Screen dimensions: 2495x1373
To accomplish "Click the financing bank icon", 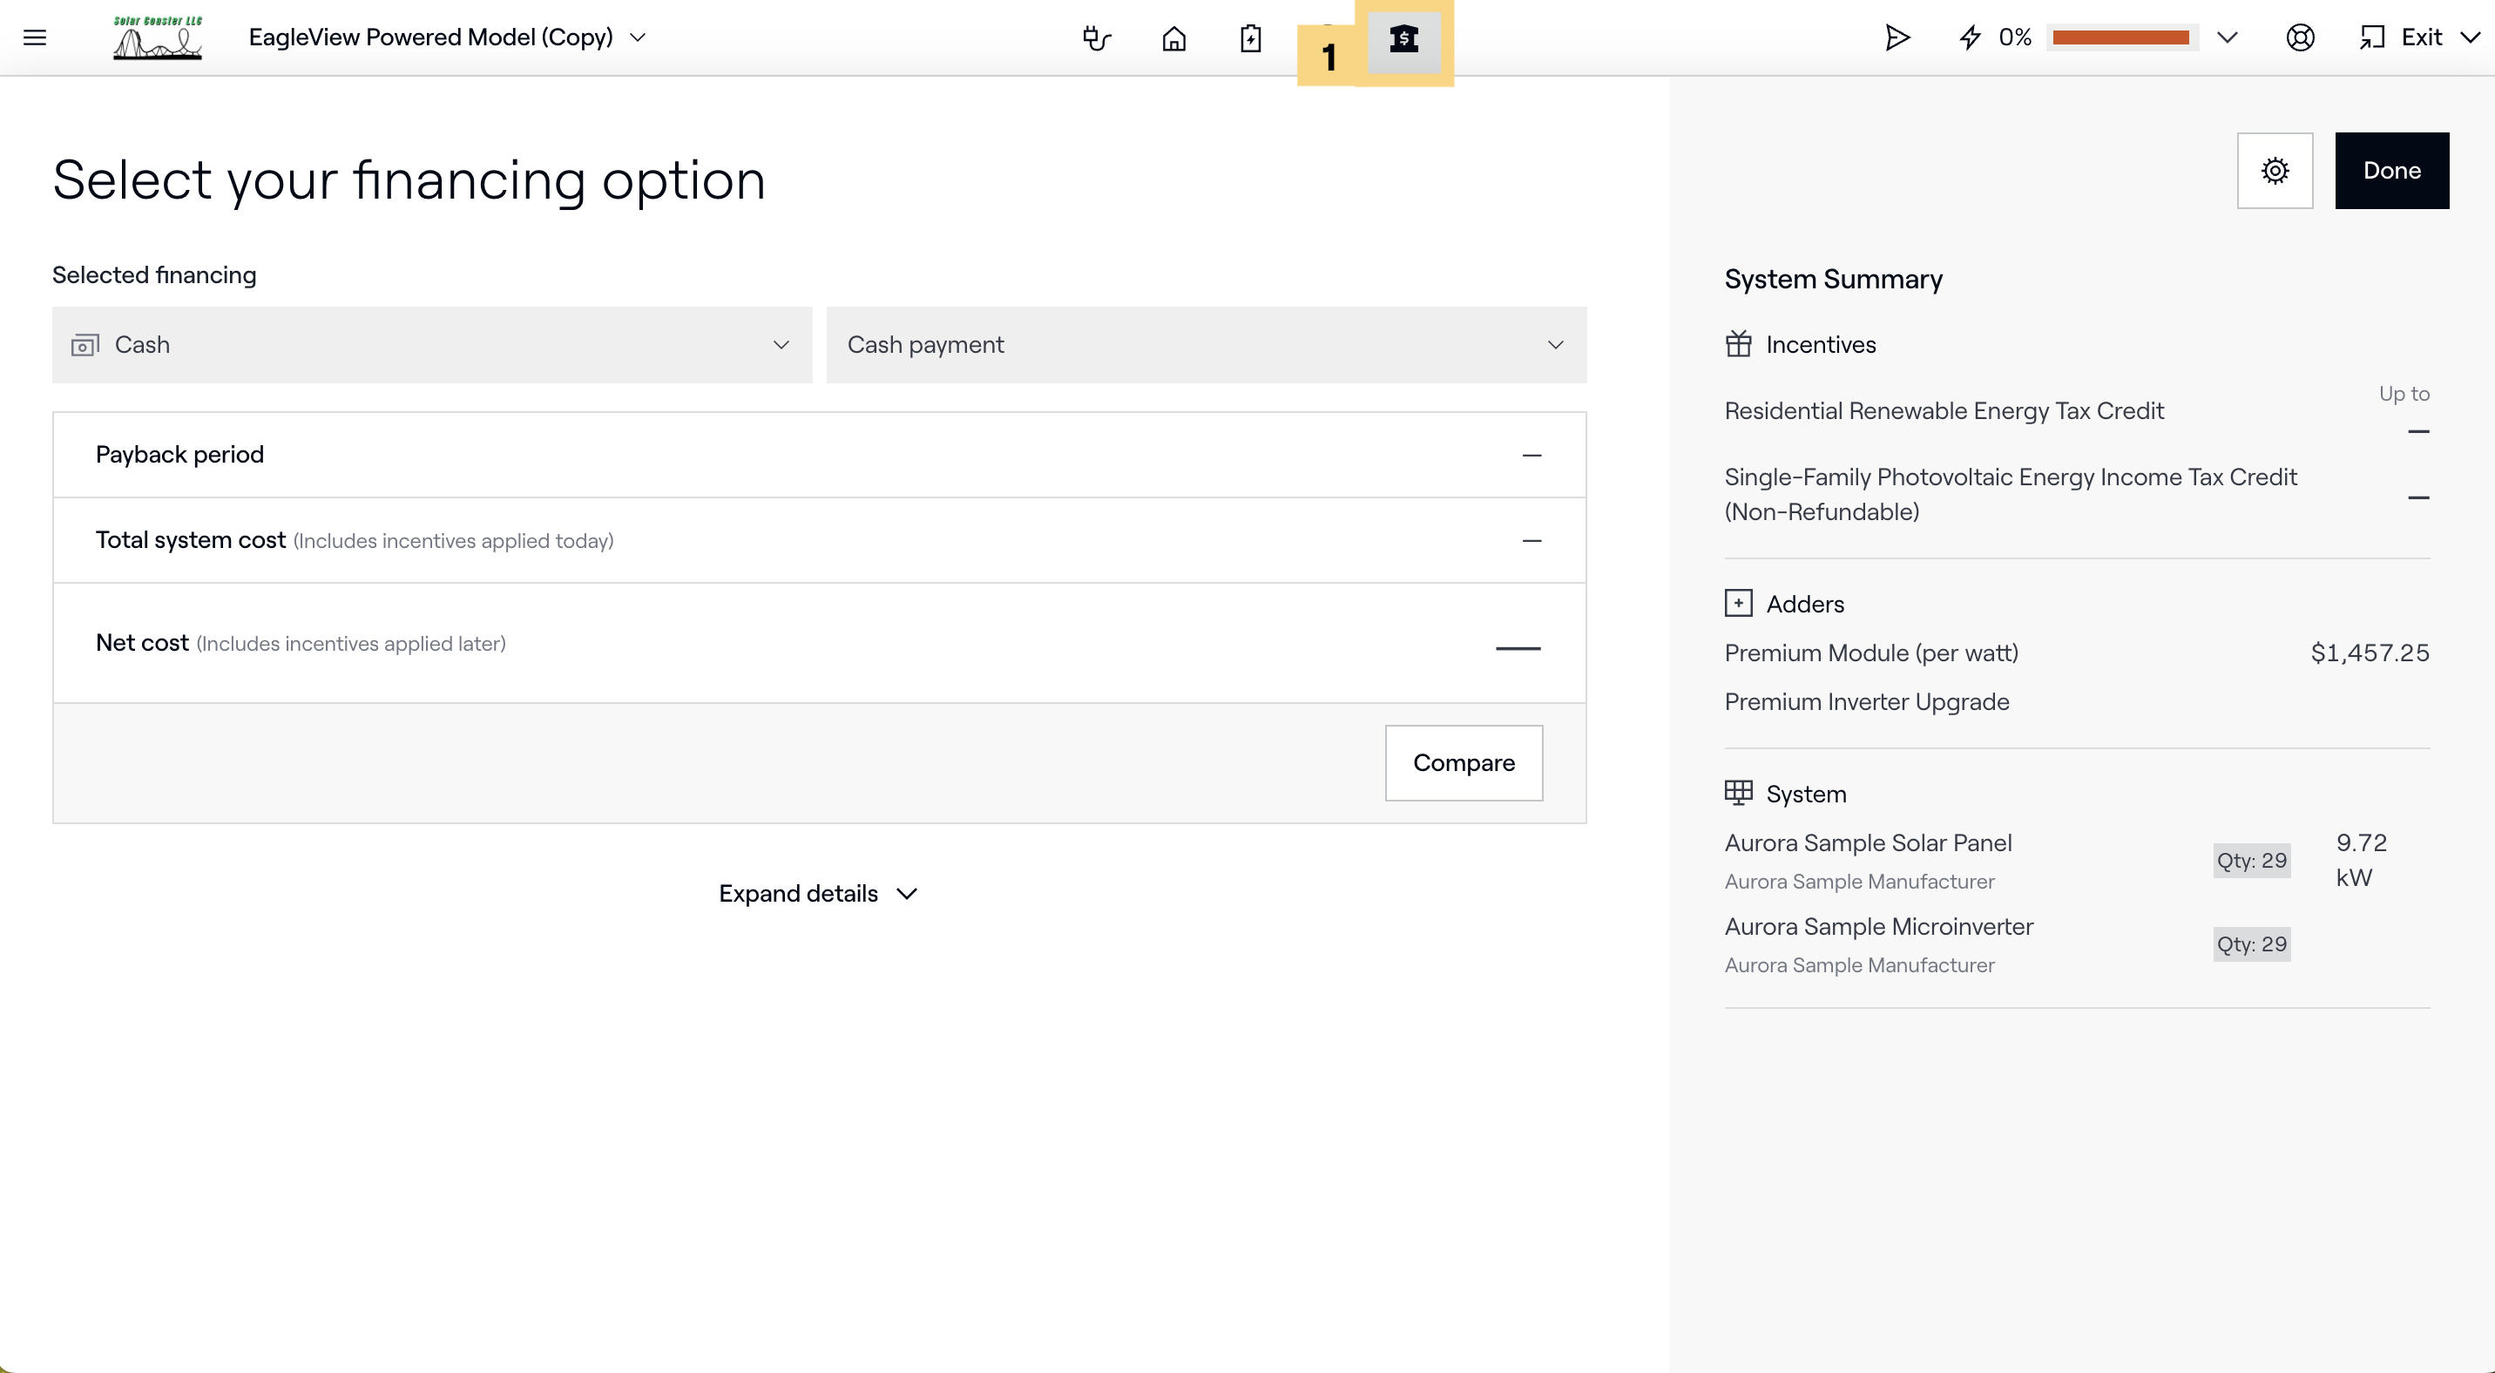I will 1403,37.
